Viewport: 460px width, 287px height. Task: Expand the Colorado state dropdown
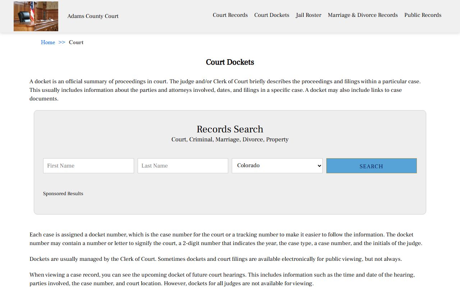[277, 166]
